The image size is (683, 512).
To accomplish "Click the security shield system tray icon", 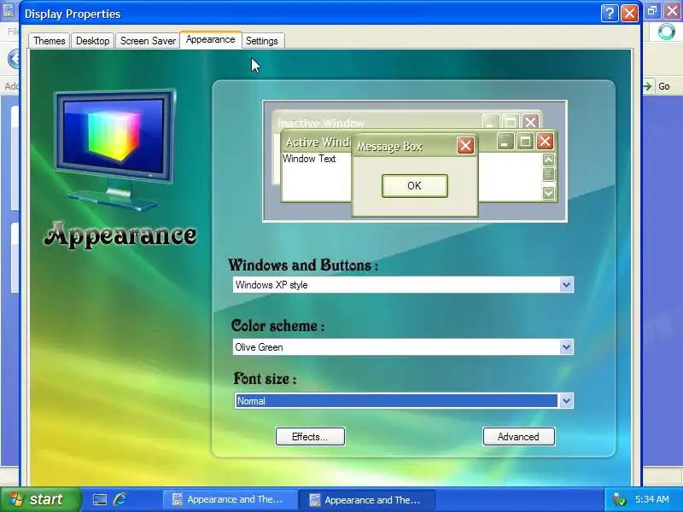I will click(x=618, y=499).
